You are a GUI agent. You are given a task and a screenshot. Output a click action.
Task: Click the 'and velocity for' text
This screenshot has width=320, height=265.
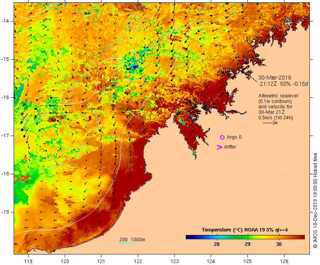275,107
